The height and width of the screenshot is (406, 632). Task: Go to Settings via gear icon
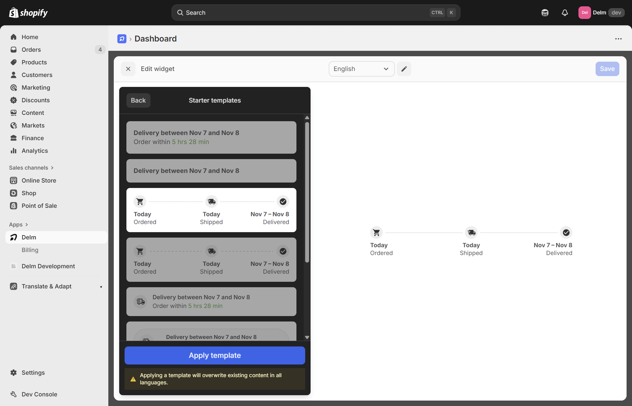pos(14,373)
